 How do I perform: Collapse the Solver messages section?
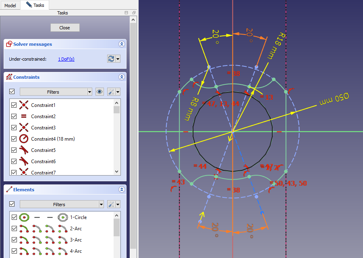[x=121, y=44]
